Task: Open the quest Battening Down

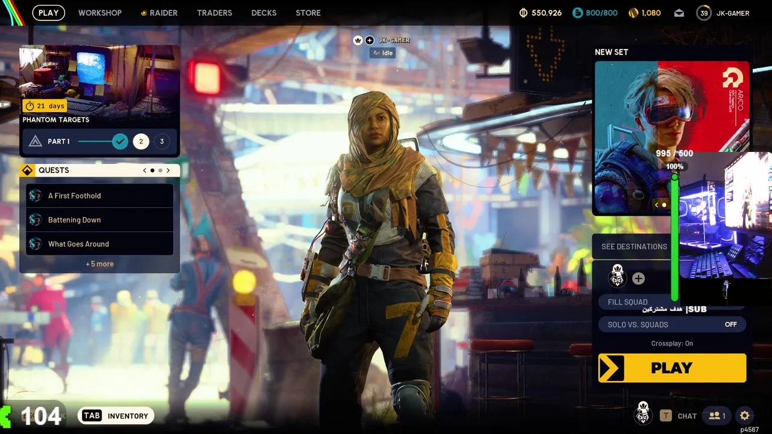Action: point(100,220)
